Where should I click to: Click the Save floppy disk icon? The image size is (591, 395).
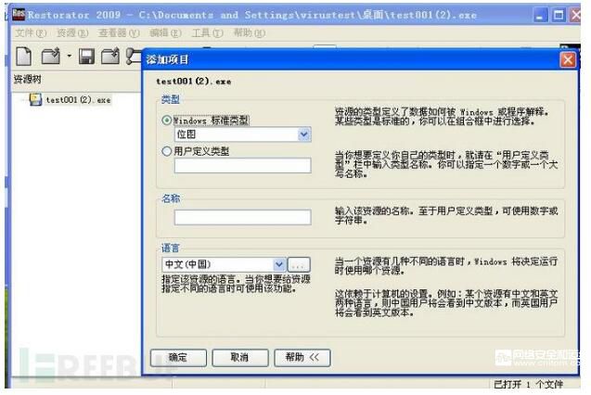pos(86,57)
